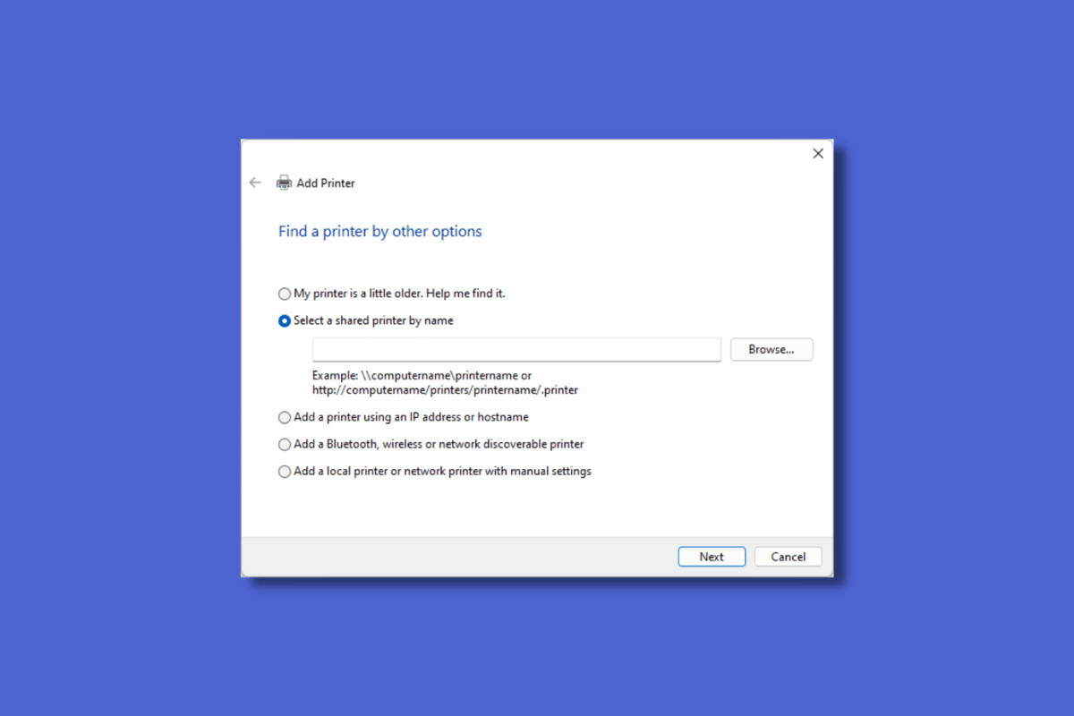Viewport: 1074px width, 716px height.
Task: Click the 'with manual settings' label text
Action: (x=538, y=471)
